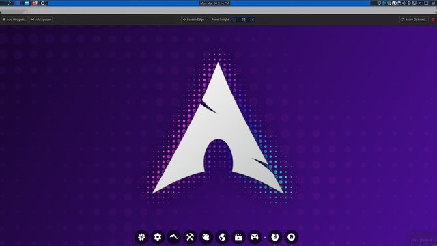
Task: Open the internet globe icon in dock
Action: [x=223, y=237]
